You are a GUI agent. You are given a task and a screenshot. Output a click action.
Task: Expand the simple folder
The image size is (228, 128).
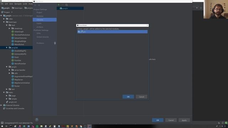(x=7, y=99)
